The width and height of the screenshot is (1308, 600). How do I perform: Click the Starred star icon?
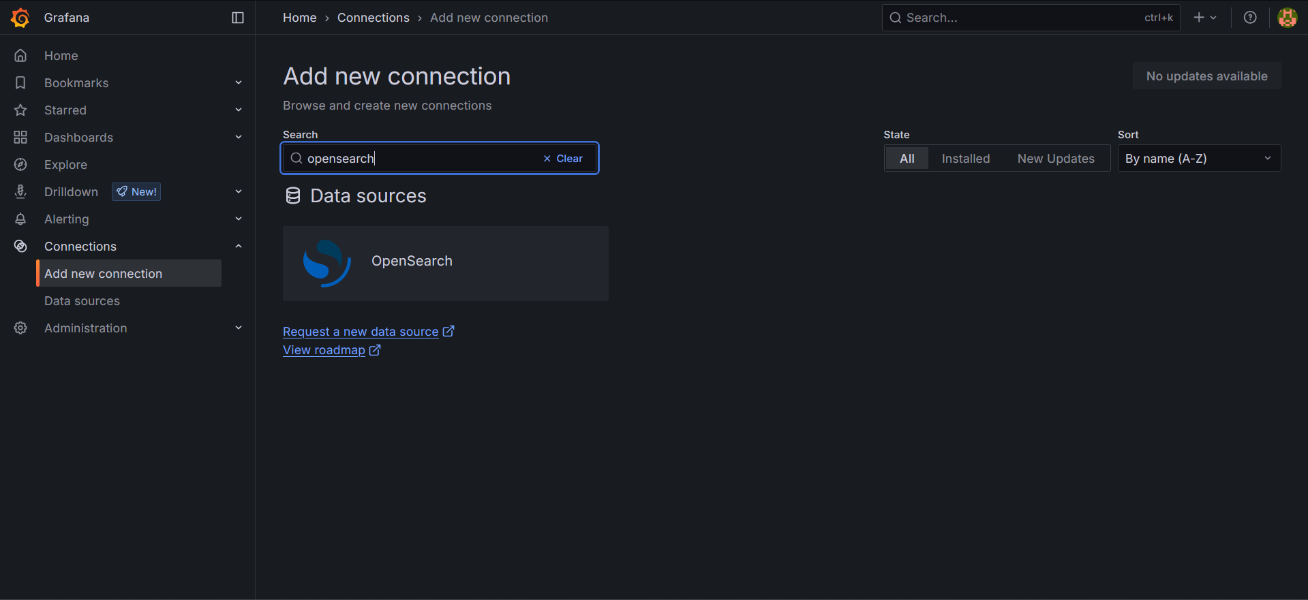(20, 110)
